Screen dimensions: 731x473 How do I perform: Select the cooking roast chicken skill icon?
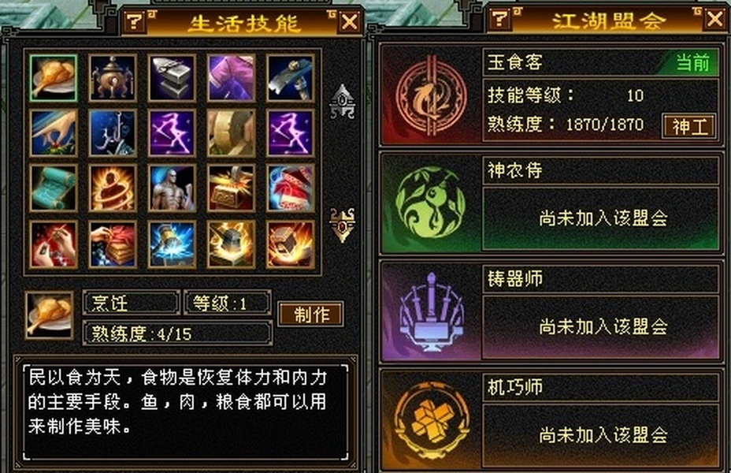[x=53, y=78]
